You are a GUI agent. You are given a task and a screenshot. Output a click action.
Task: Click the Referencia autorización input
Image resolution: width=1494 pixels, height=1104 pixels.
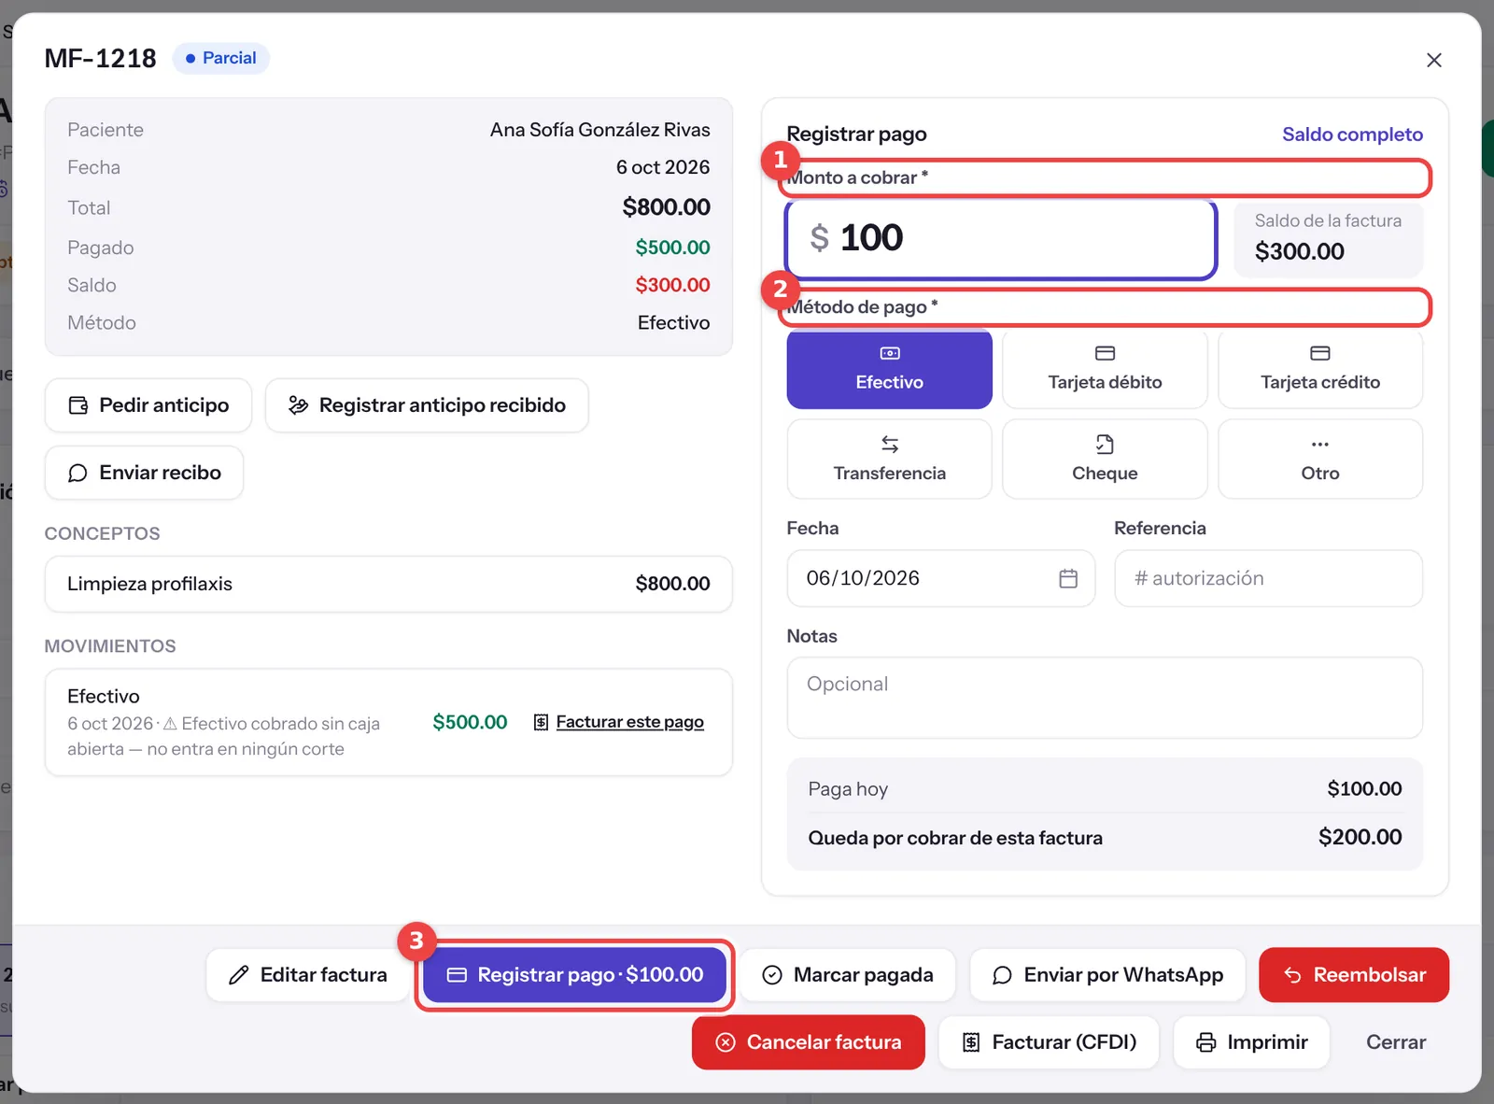coord(1268,578)
